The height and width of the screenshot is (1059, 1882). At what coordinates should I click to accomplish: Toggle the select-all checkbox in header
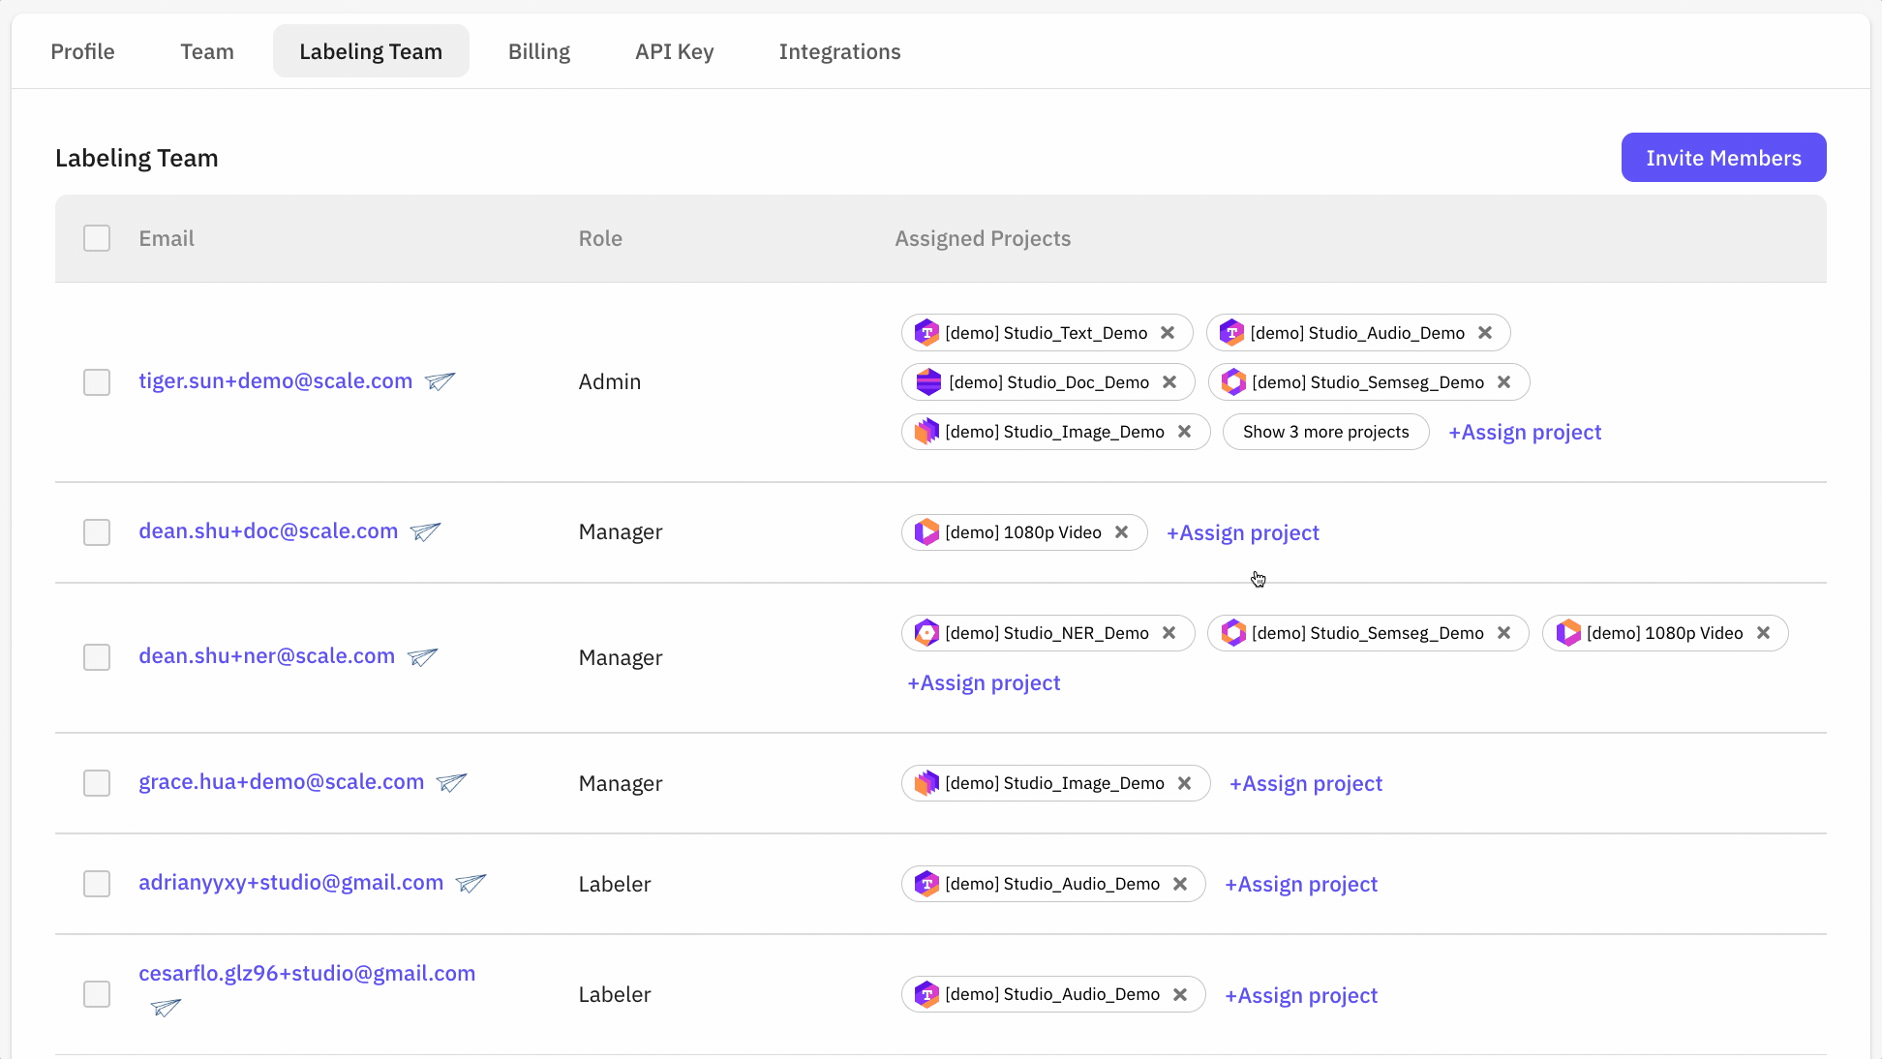tap(97, 238)
